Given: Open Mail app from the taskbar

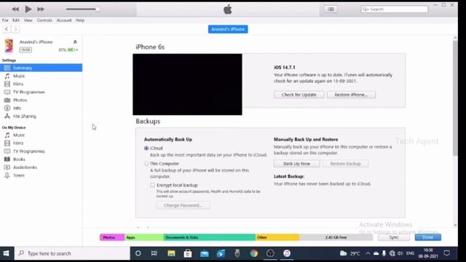Looking at the screenshot, I should coord(204,253).
